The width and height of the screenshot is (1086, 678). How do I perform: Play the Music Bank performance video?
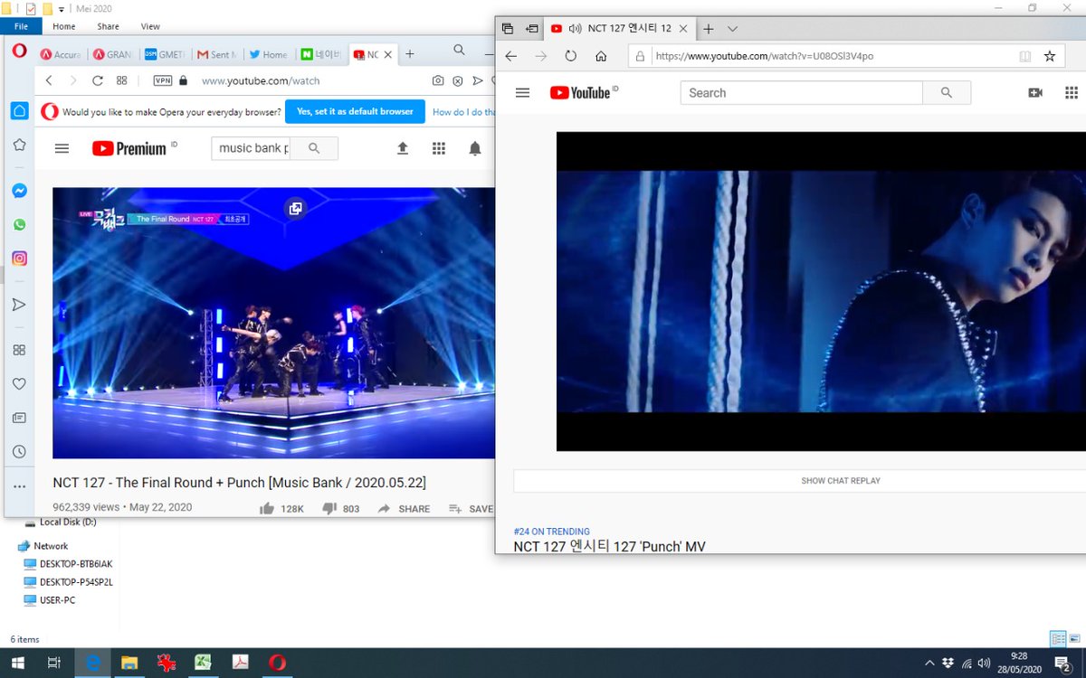[x=273, y=323]
